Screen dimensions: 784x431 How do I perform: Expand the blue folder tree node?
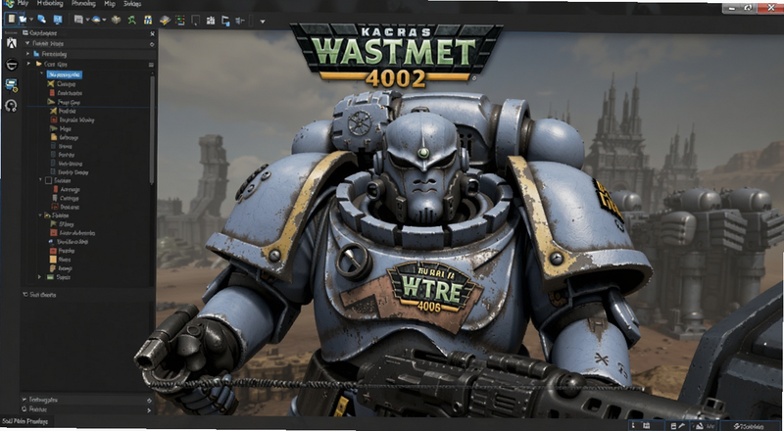tap(28, 54)
